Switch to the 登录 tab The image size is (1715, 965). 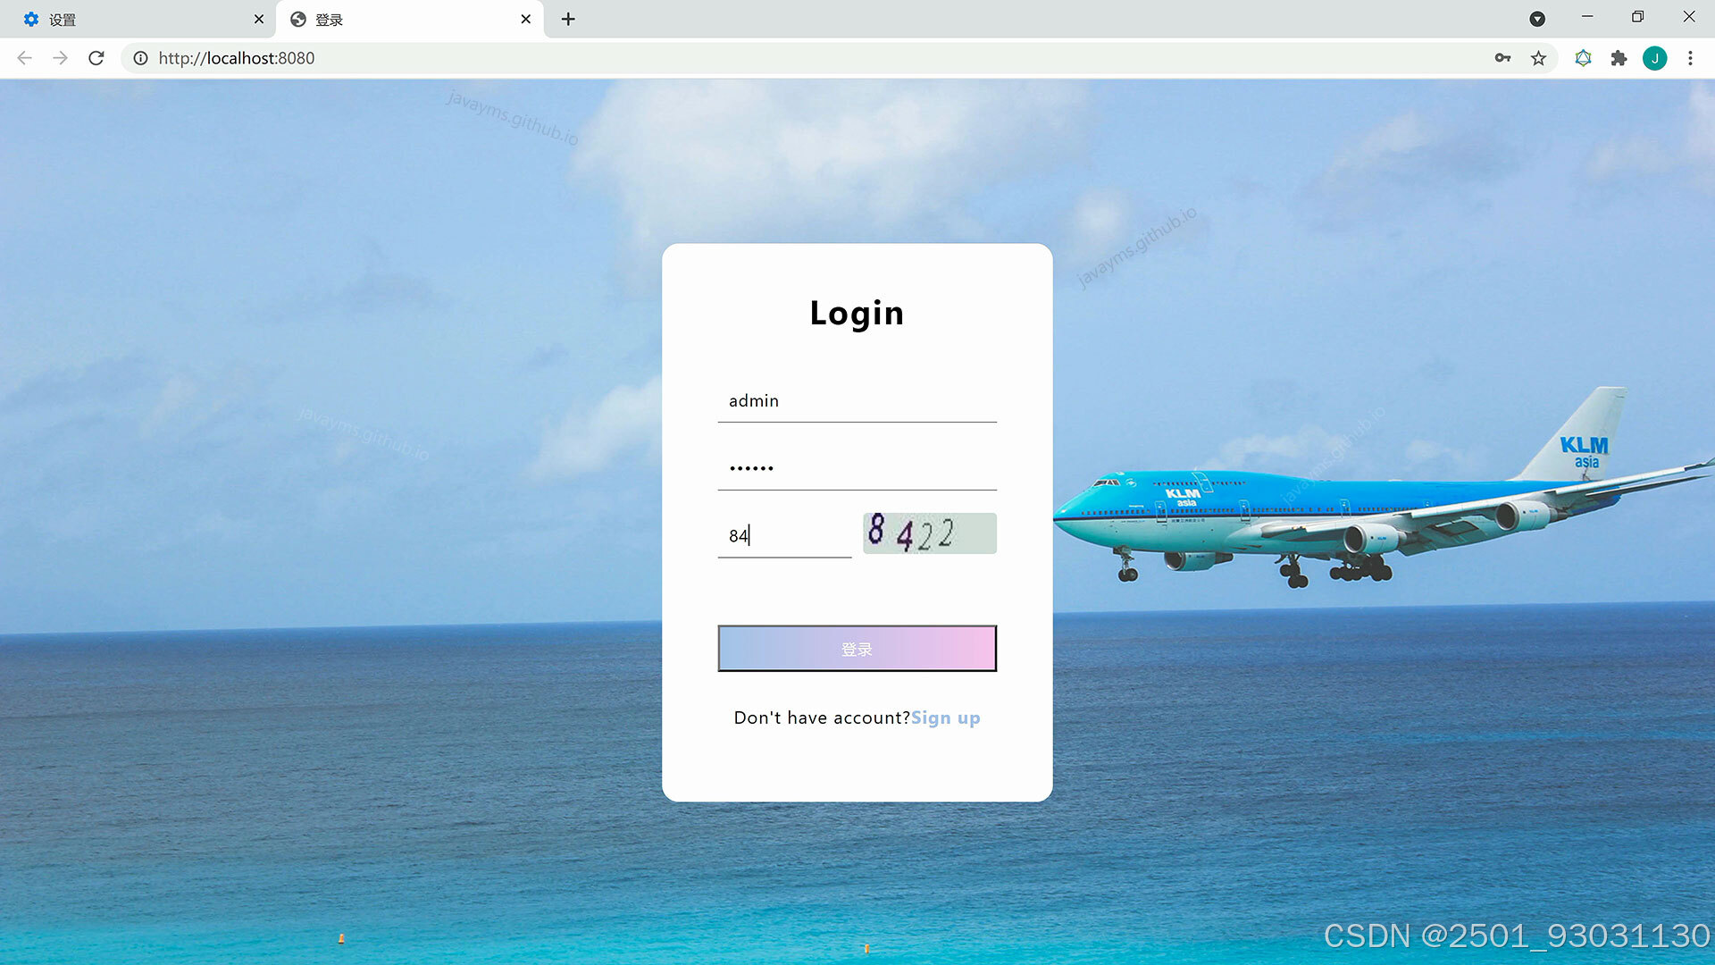[411, 19]
